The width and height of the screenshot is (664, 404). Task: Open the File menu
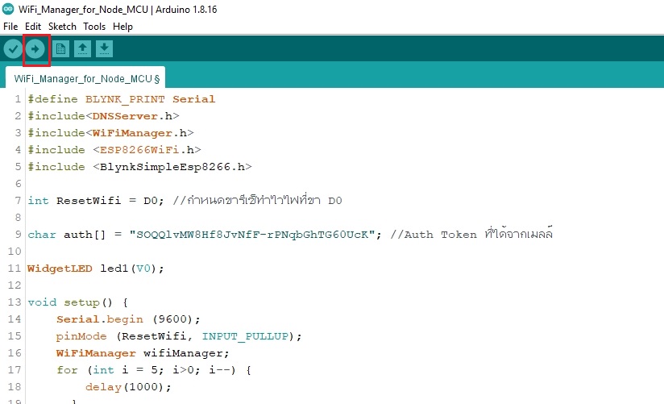10,27
